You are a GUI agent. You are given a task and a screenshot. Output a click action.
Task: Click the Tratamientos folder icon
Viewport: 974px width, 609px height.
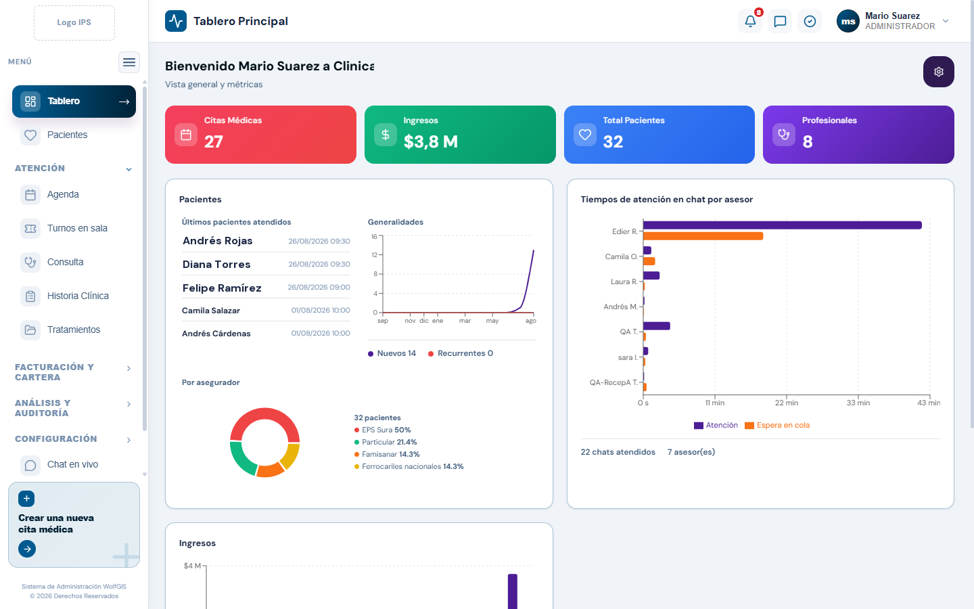[30, 330]
